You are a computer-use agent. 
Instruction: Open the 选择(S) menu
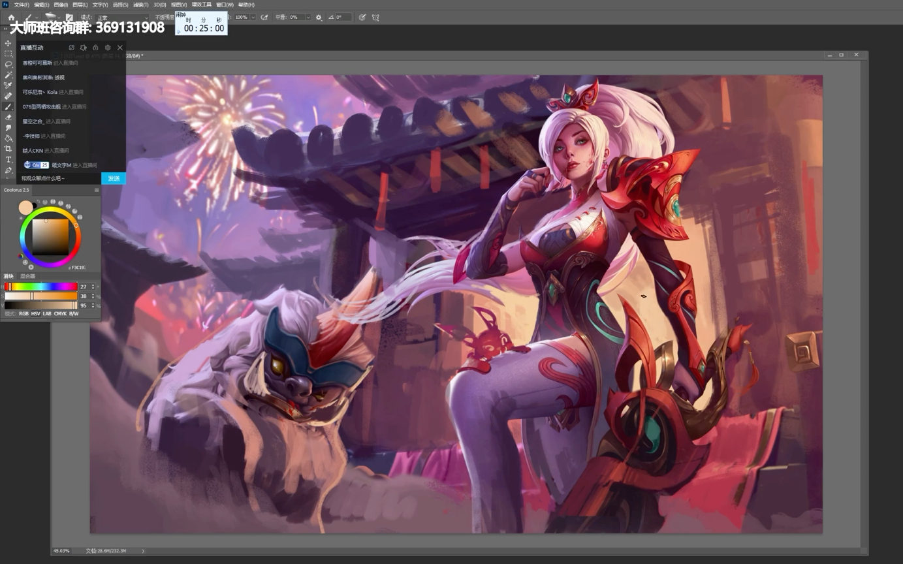point(121,5)
